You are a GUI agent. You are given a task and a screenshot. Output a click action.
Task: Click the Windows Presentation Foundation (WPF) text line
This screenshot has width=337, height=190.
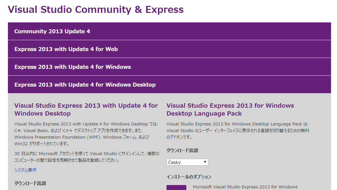click(x=81, y=137)
